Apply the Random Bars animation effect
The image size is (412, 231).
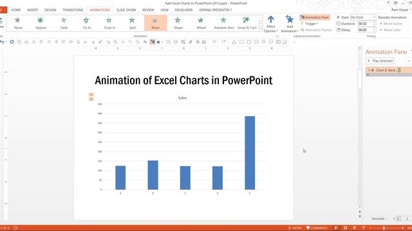coord(224,23)
